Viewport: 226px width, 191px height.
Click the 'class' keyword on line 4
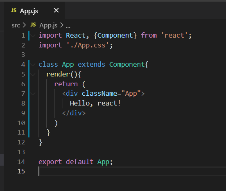[48, 65]
